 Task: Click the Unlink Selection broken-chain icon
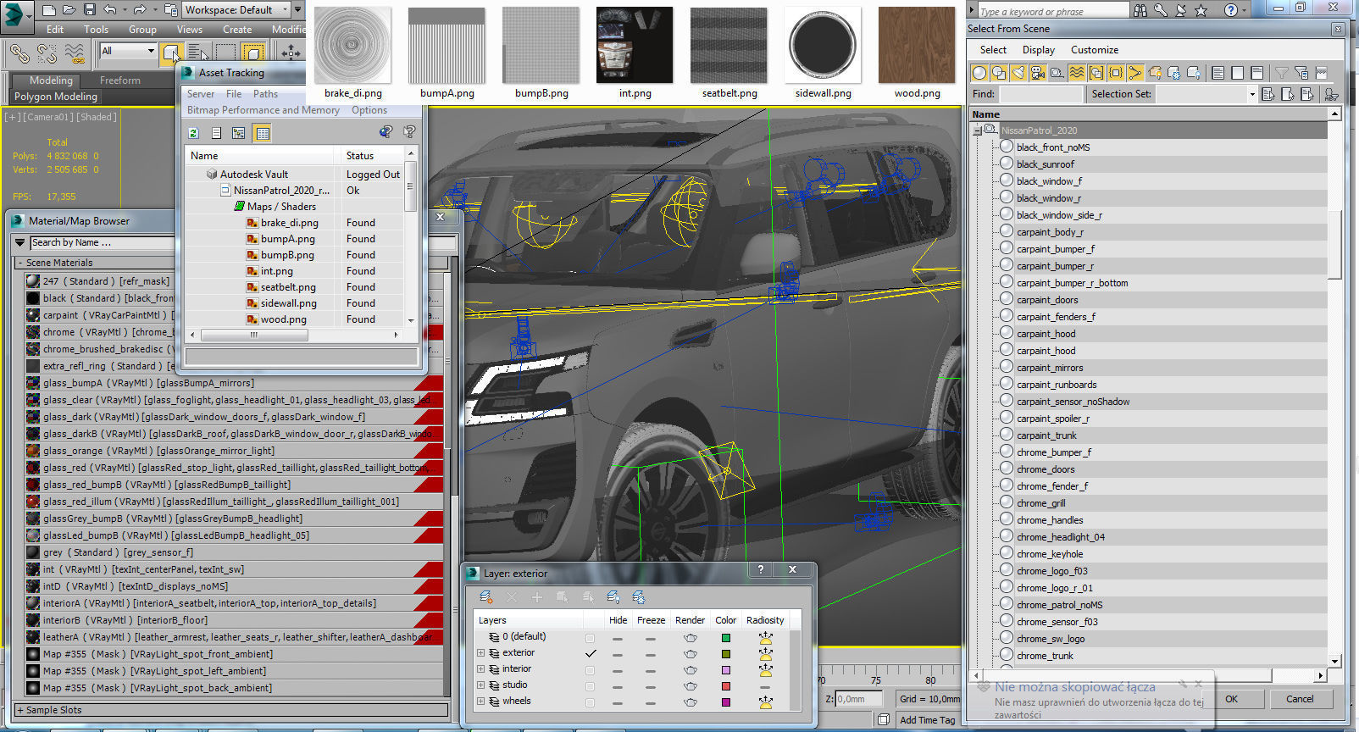[47, 53]
